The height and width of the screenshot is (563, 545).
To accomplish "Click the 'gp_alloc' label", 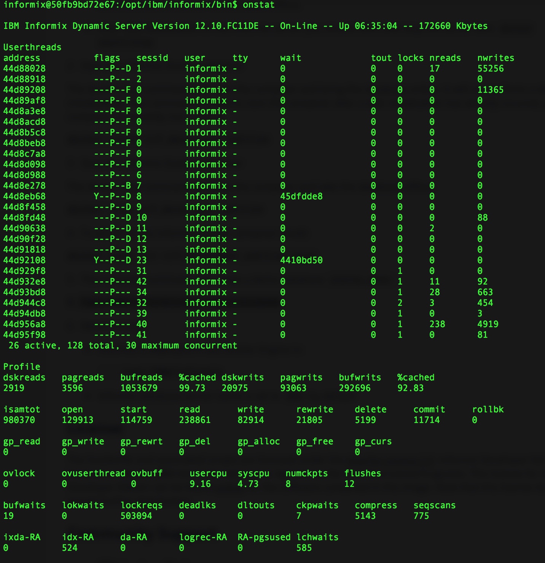I will 259,441.
